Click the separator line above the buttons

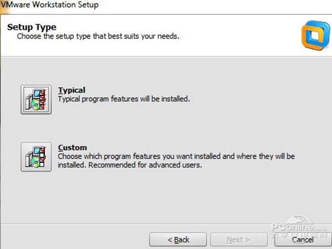tap(138, 224)
